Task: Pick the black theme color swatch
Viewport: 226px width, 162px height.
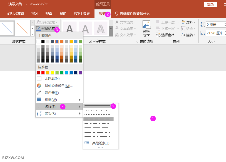Action: 43,42
